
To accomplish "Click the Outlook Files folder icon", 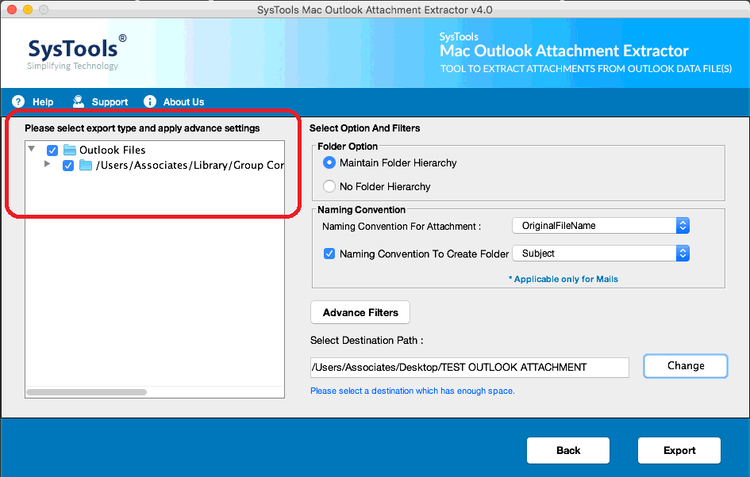I will [x=70, y=150].
